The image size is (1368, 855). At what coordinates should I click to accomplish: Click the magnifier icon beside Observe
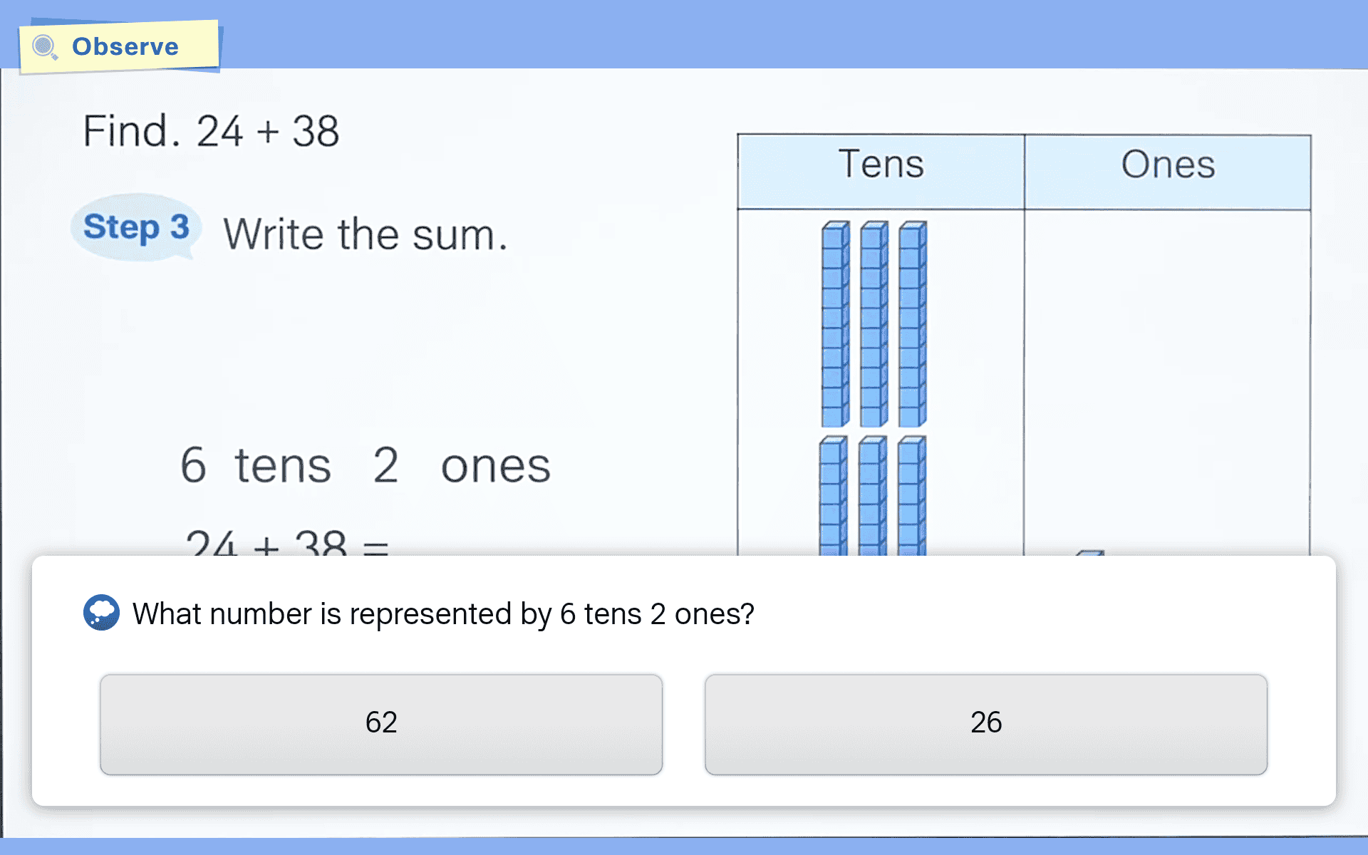(45, 47)
